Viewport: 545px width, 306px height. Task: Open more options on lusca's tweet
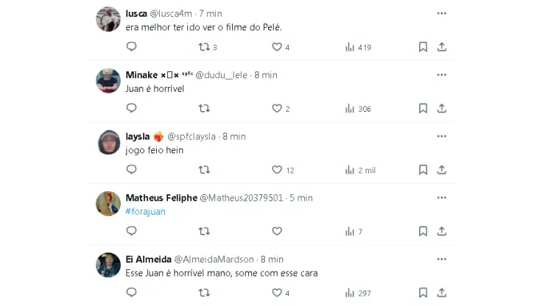tap(441, 13)
